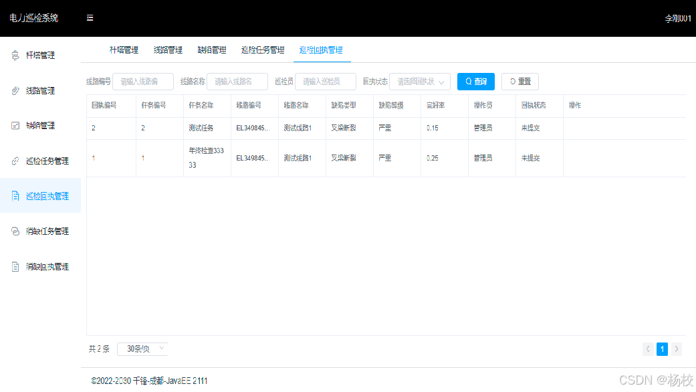
Task: Focus the 线路名称 input field
Action: tap(237, 82)
